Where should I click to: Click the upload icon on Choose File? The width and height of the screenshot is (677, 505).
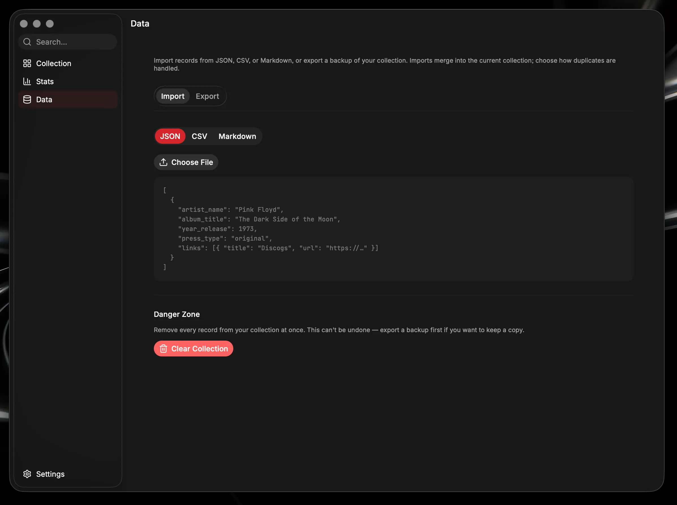coord(163,162)
